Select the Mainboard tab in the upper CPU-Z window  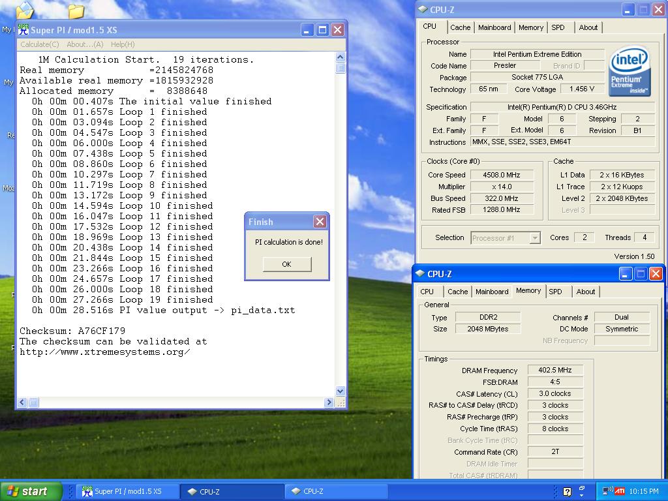494,27
